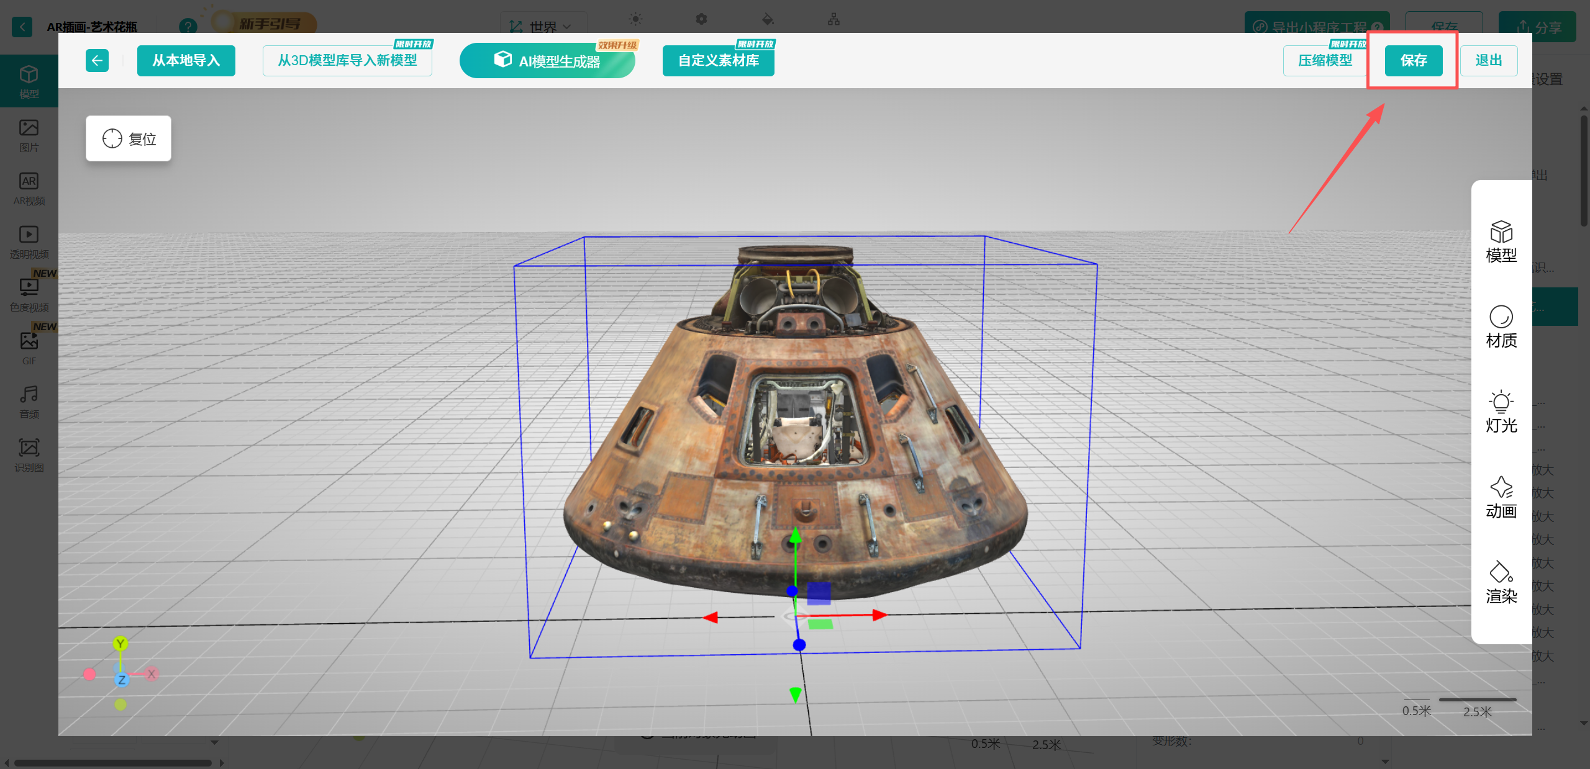Click the 复位 reset view button
1590x769 pixels.
(129, 138)
